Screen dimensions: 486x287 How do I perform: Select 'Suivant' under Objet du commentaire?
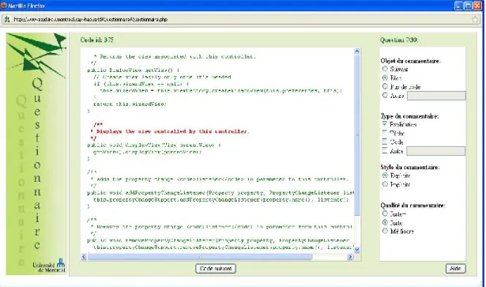pyautogui.click(x=385, y=69)
